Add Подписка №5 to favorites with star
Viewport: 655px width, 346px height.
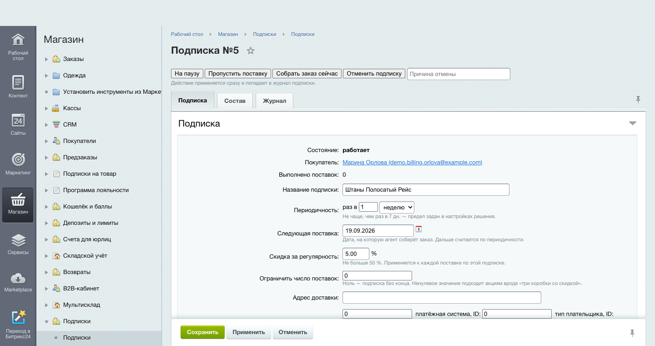tap(250, 51)
